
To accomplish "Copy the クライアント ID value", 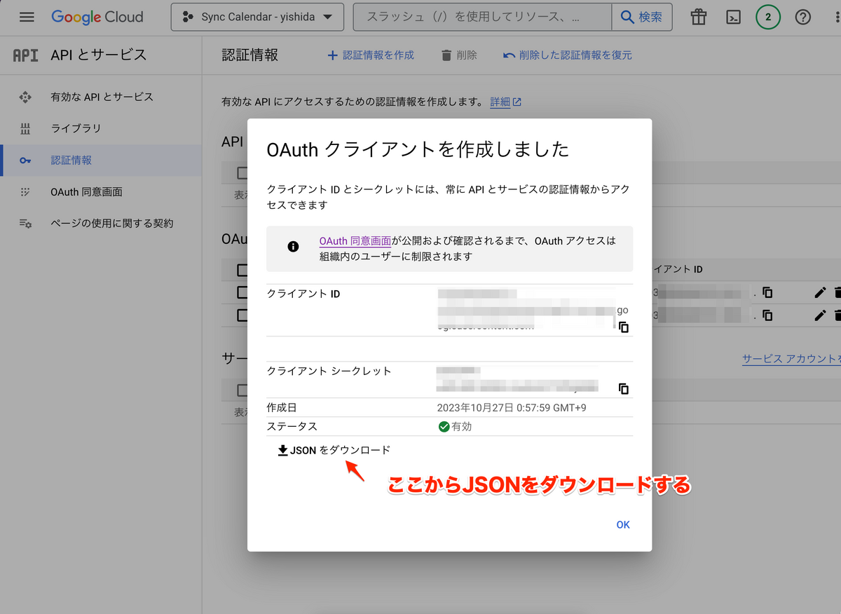I will [623, 327].
